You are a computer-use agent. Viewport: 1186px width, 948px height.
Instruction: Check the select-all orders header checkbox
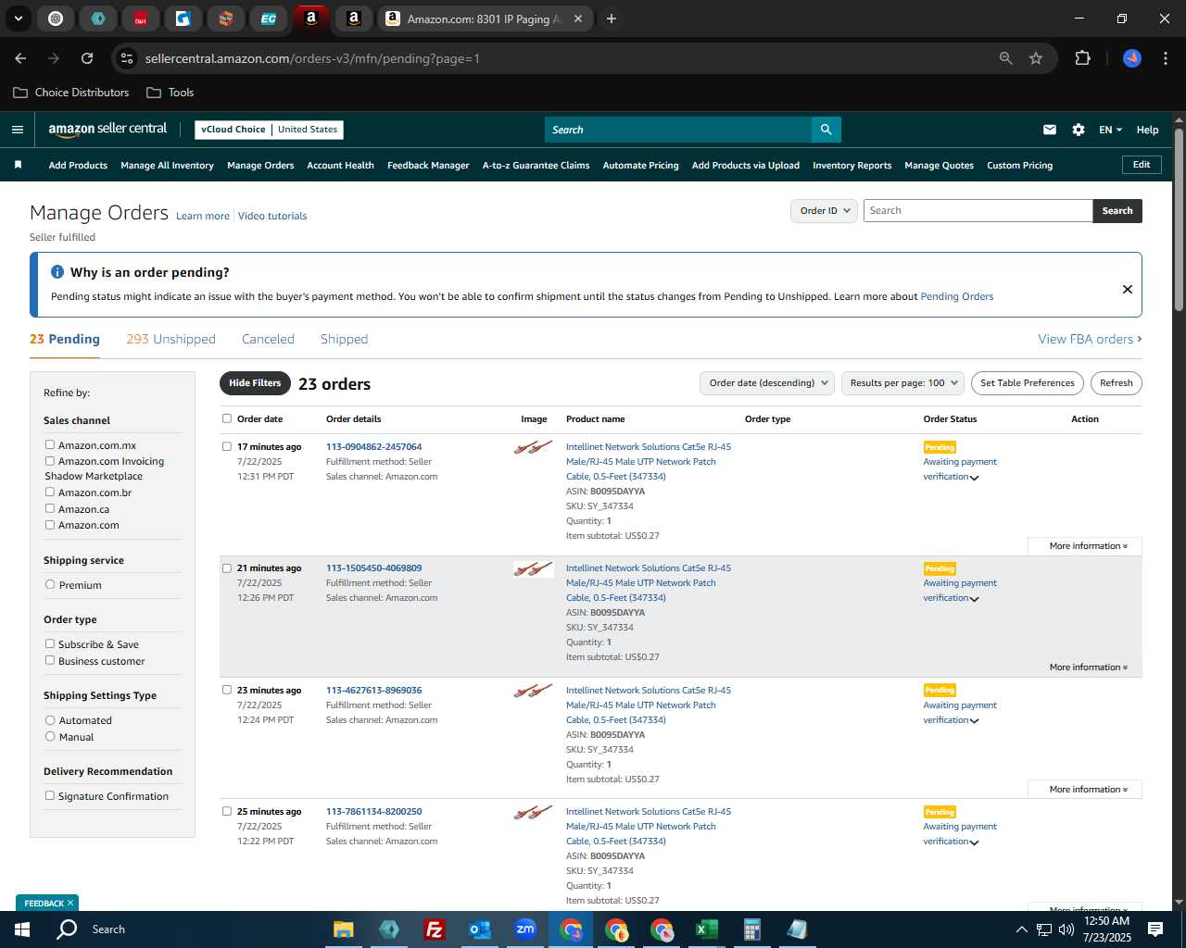coord(227,418)
